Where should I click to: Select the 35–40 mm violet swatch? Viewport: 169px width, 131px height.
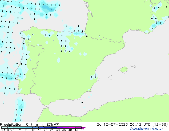pos(66,128)
